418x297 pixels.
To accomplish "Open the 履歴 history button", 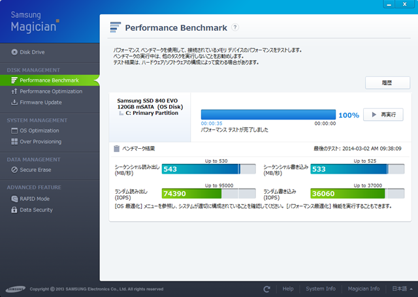I will click(387, 83).
